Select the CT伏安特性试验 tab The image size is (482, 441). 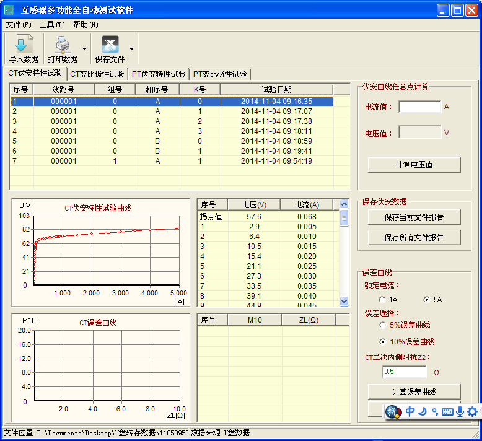click(x=35, y=73)
